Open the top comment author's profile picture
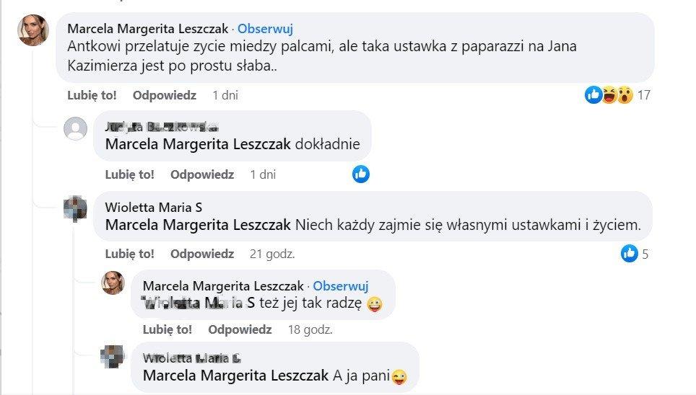The height and width of the screenshot is (395, 696). (33, 30)
